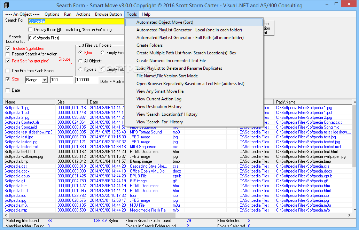Image resolution: width=359 pixels, height=230 pixels.
Task: Open the Run menu
Action: click(x=68, y=14)
